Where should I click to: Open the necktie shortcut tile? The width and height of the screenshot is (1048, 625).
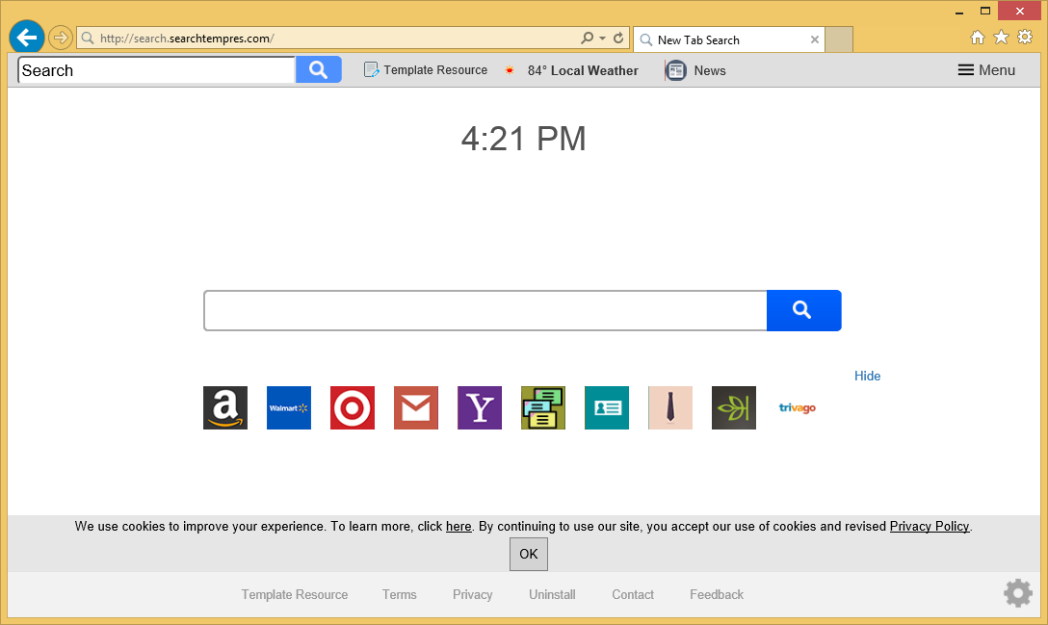(x=670, y=408)
